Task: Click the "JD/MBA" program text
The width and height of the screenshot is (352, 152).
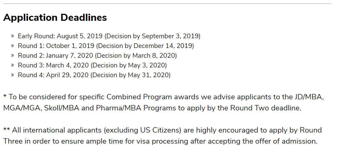Action: 312,97
